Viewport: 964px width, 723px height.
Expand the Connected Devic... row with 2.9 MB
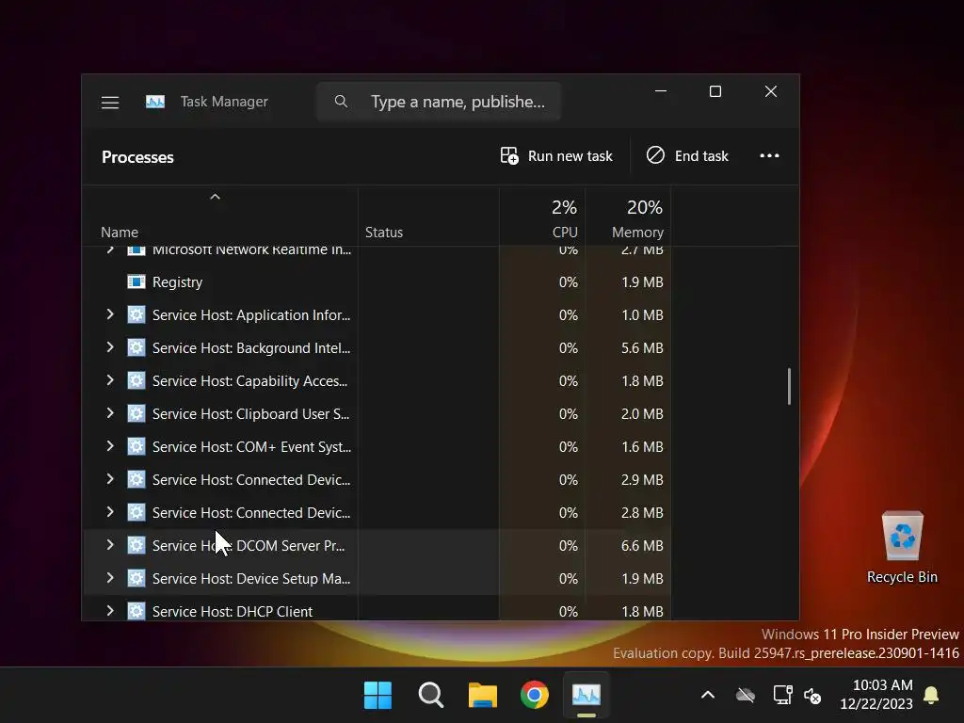110,479
